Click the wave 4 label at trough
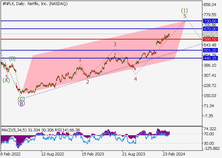Screen dimensions: 222x158 (135, 79)
